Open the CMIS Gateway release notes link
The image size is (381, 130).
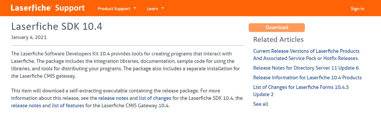pos(26,105)
